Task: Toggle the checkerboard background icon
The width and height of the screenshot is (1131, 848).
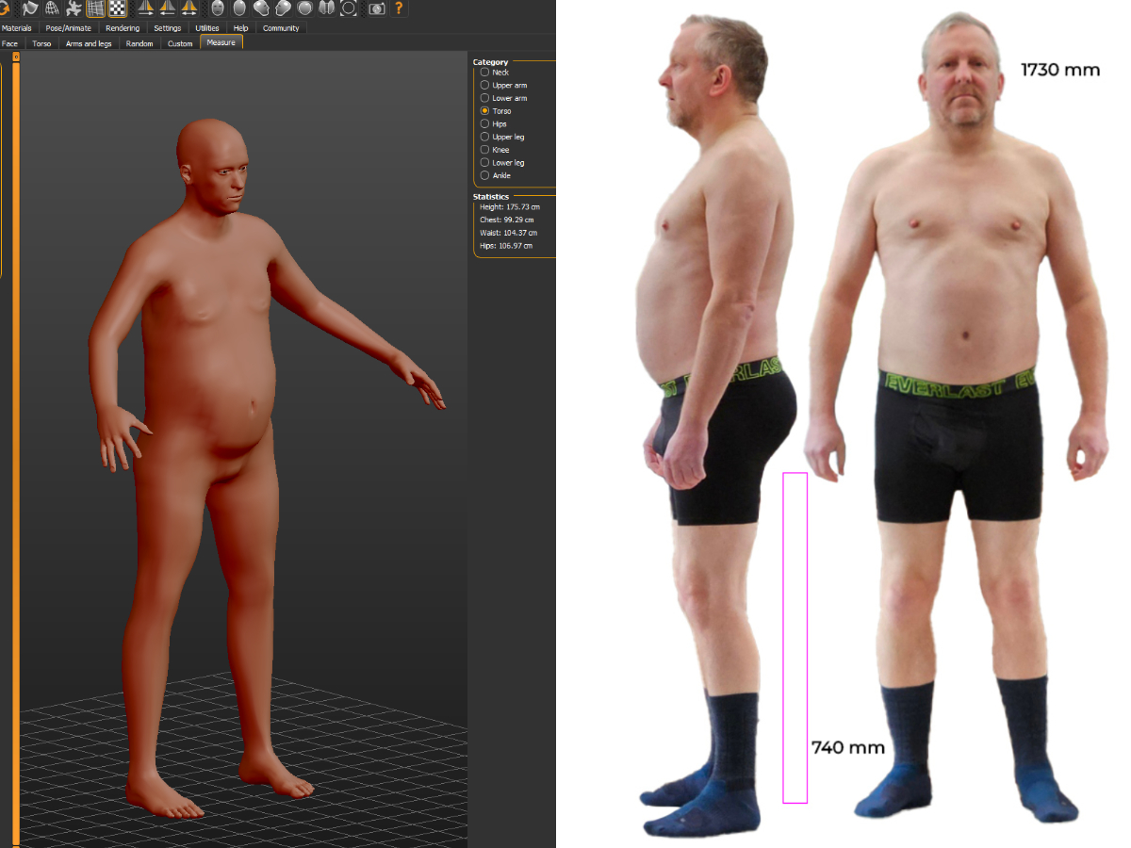Action: point(118,8)
